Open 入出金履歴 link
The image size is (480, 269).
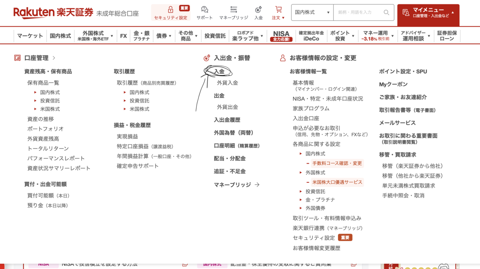pyautogui.click(x=227, y=120)
